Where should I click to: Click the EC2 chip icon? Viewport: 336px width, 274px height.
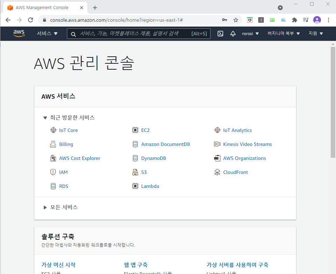point(135,130)
